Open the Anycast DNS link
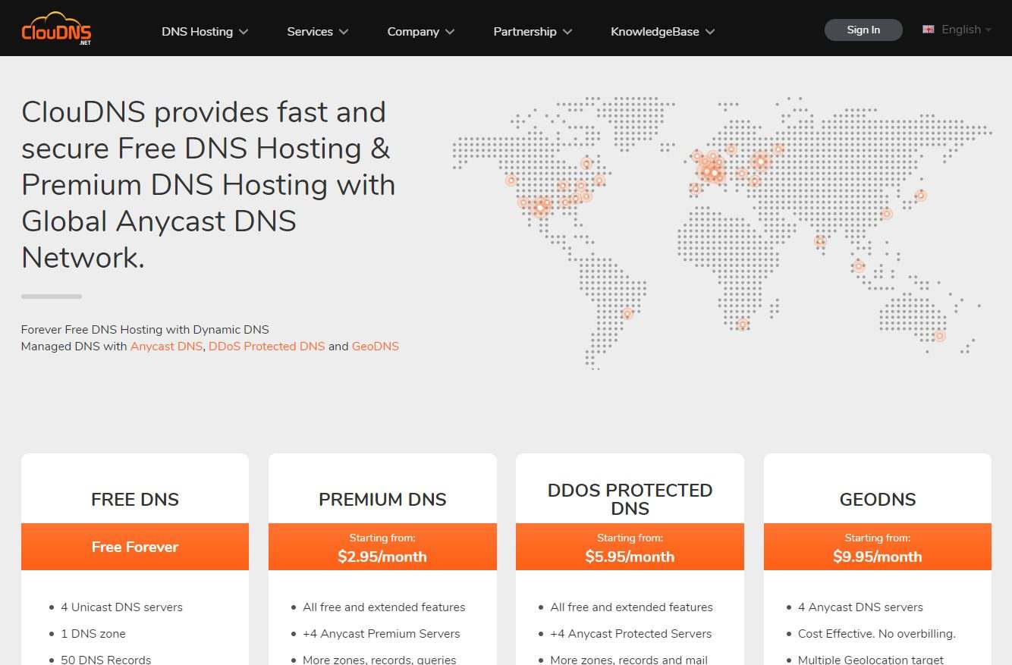Screen dimensions: 1012x665 pyautogui.click(x=166, y=346)
